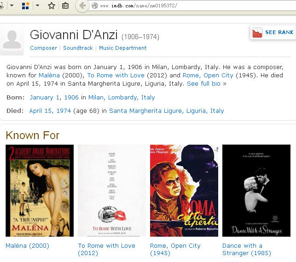This screenshot has width=296, height=262.
Task: Click the 1974 death year link
Action: (64, 111)
